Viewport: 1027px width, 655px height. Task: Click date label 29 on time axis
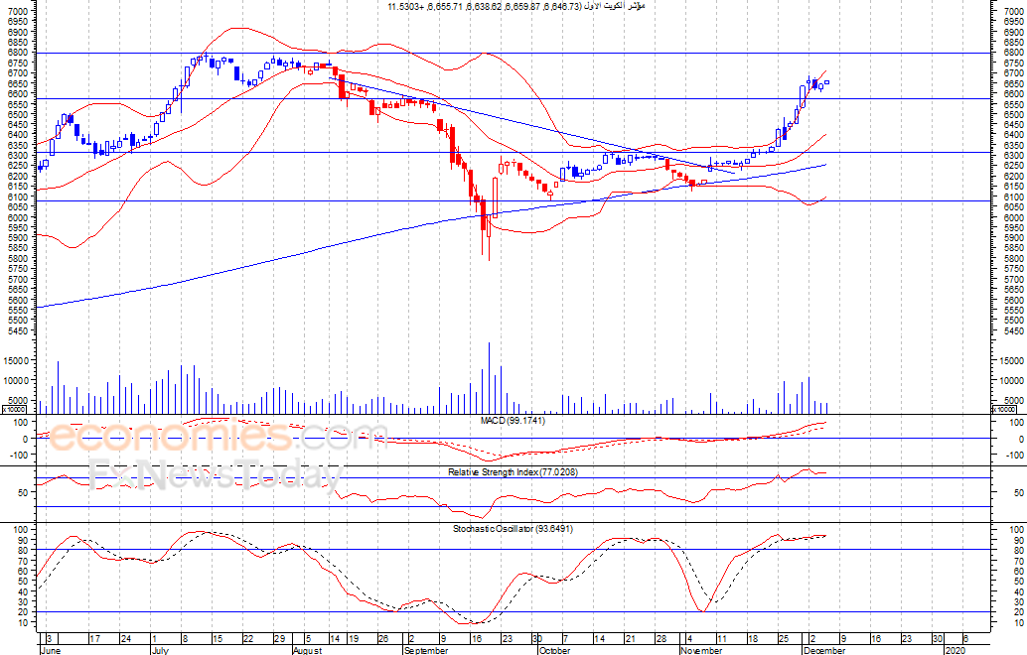coord(279,639)
